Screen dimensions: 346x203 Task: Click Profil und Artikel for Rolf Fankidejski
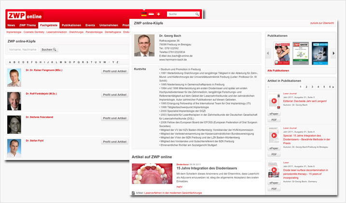[x=114, y=95]
